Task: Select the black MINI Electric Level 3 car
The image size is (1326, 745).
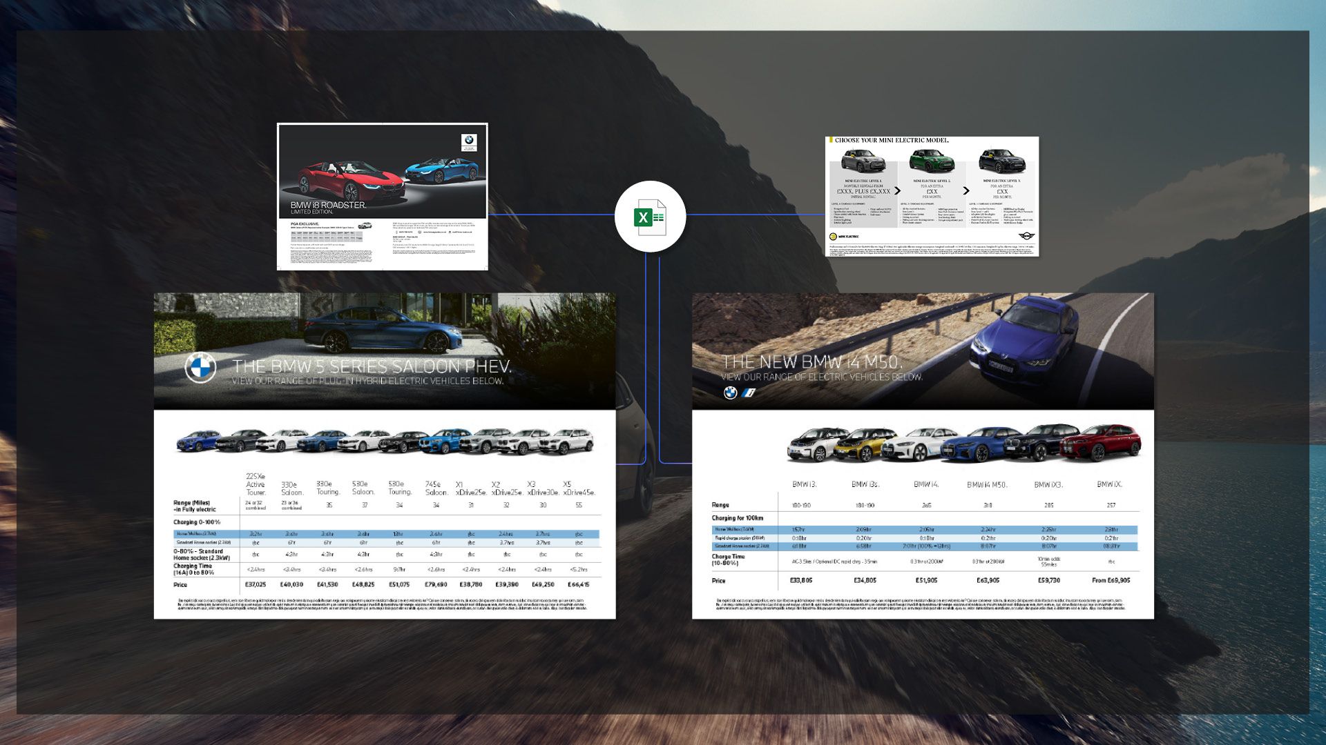Action: tap(1002, 161)
